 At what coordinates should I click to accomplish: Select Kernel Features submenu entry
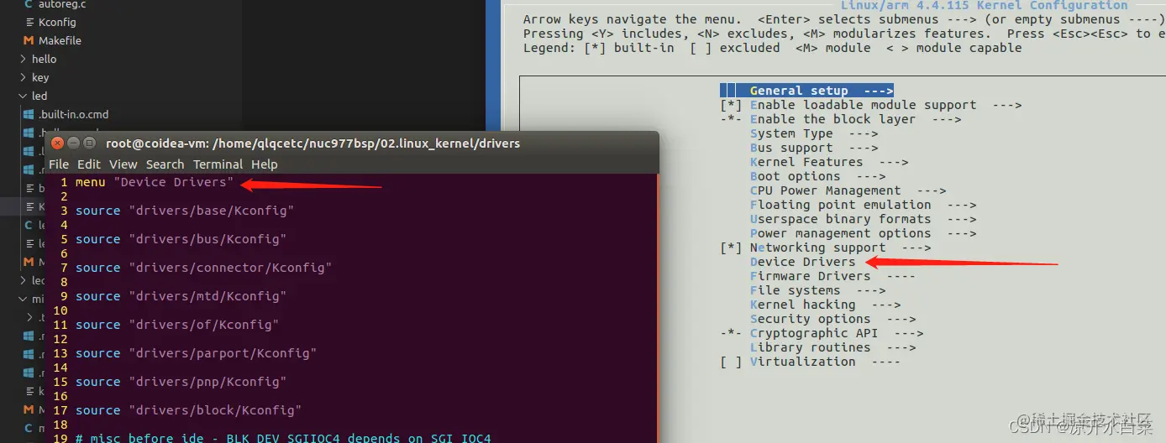(828, 162)
